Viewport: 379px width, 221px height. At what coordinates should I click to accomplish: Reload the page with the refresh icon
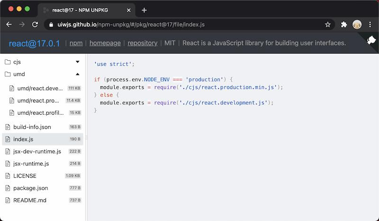click(35, 25)
